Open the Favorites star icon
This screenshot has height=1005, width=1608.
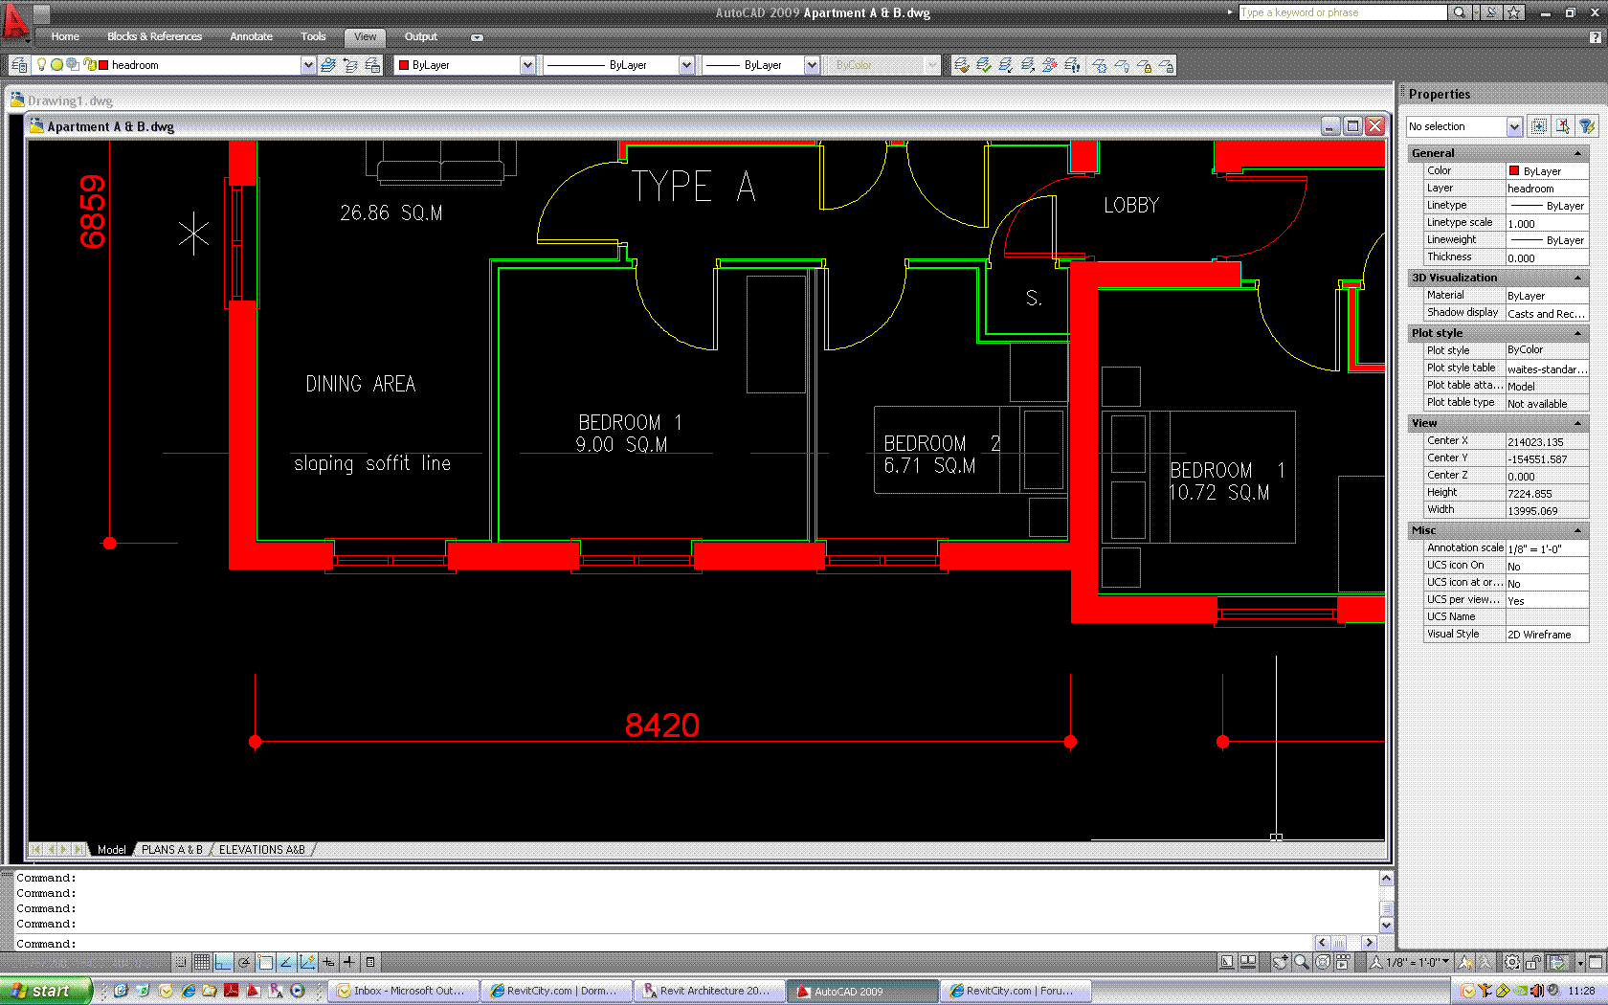(1513, 12)
